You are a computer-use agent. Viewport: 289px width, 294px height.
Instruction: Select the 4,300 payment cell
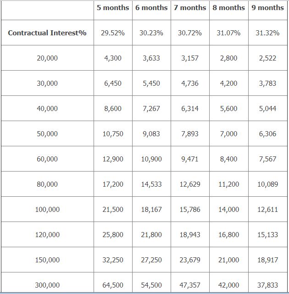tap(113, 58)
